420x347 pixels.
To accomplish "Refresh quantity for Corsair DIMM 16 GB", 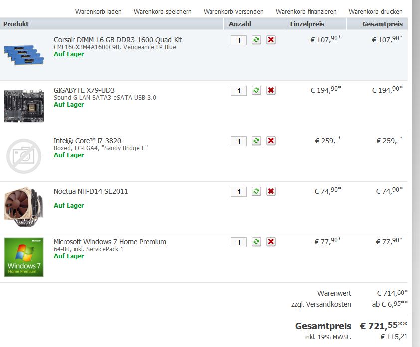I will (256, 40).
